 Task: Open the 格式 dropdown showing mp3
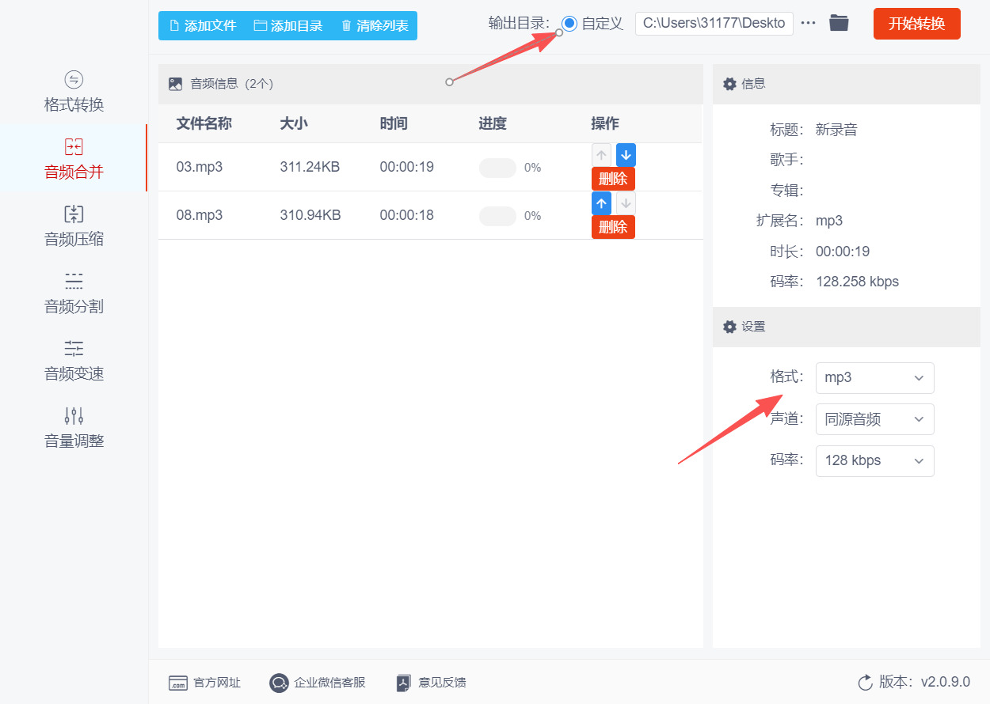tap(874, 378)
